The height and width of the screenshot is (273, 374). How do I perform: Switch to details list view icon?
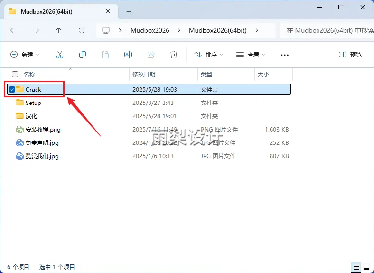click(x=356, y=266)
